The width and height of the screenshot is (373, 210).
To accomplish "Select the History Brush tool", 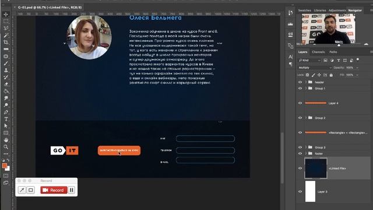I will pos(6,77).
